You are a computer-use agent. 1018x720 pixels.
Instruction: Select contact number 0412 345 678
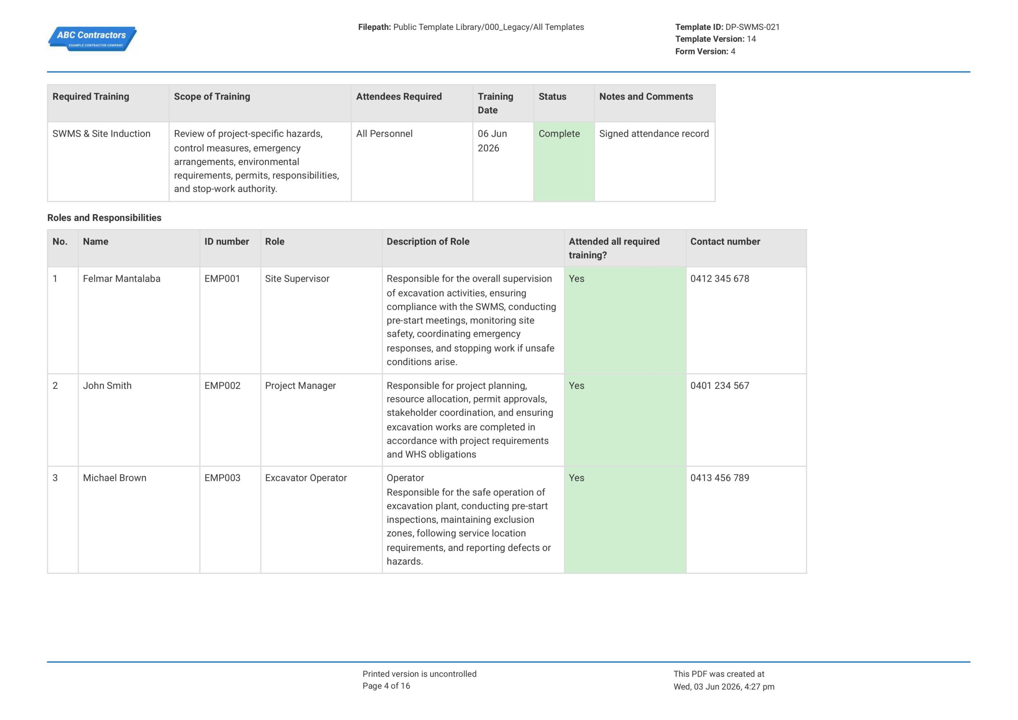[720, 279]
